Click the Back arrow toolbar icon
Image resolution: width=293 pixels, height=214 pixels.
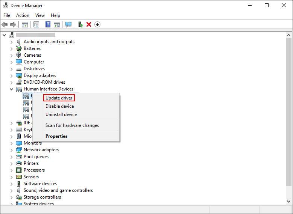(x=5, y=24)
